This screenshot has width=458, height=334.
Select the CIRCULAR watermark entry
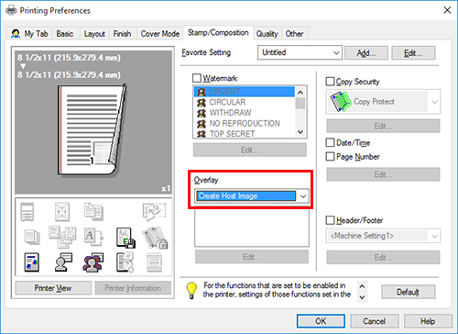pyautogui.click(x=245, y=102)
